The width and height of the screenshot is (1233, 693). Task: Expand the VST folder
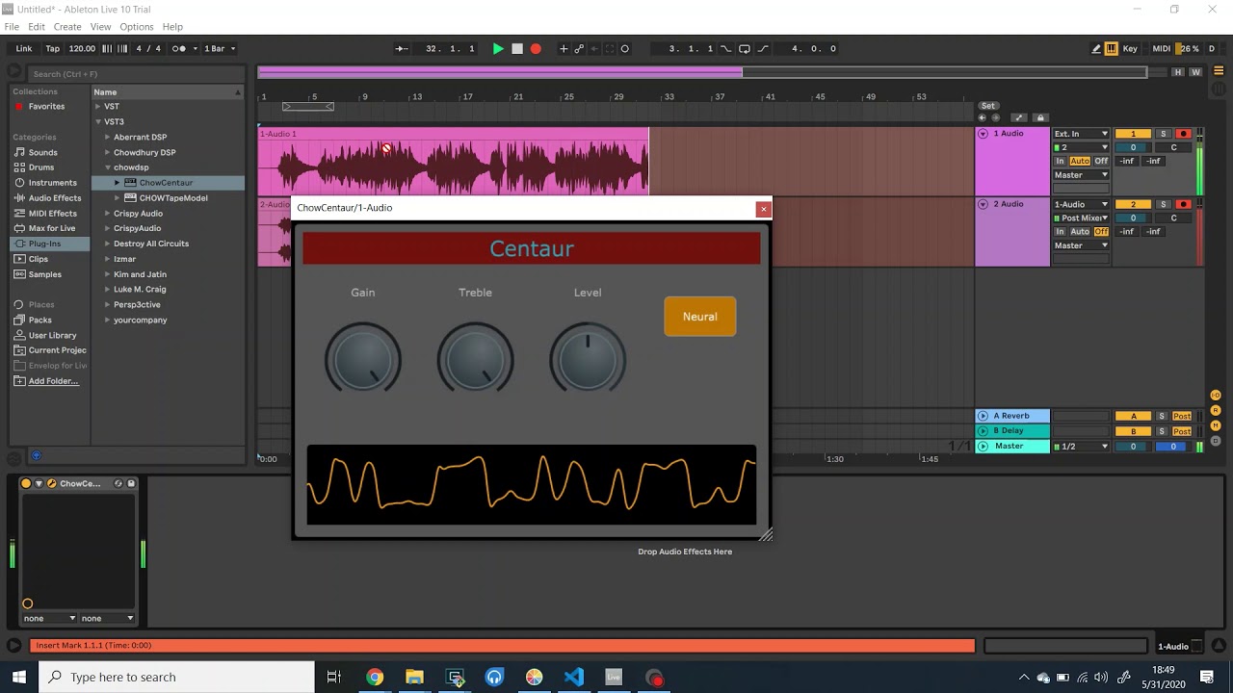point(98,107)
